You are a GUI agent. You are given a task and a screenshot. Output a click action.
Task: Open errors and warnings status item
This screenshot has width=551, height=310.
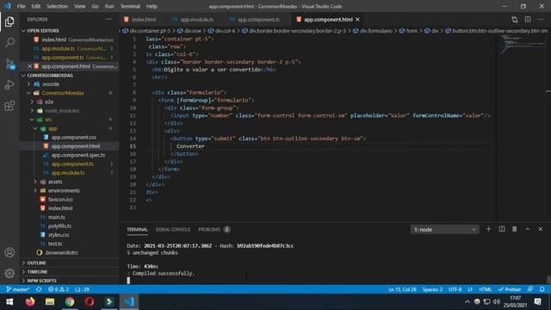tap(59, 289)
